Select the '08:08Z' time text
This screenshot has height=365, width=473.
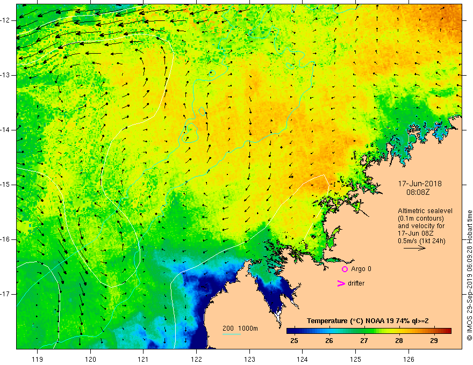pos(418,192)
